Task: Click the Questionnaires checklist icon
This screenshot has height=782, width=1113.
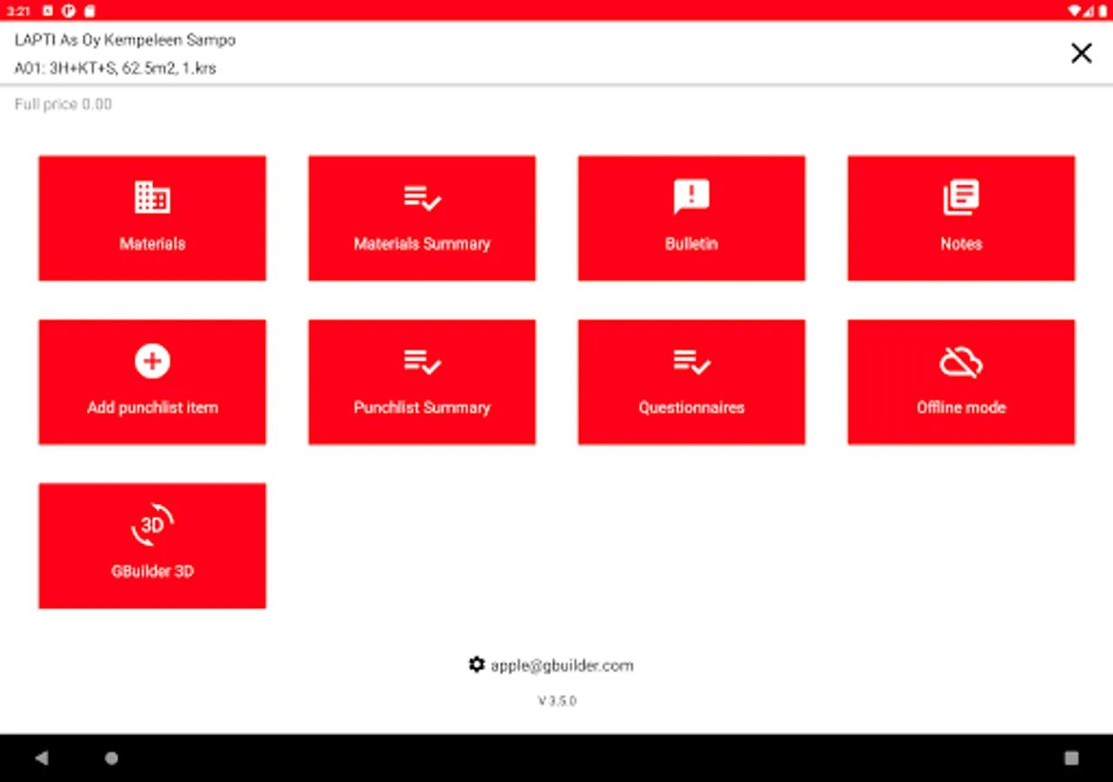Action: coord(692,361)
